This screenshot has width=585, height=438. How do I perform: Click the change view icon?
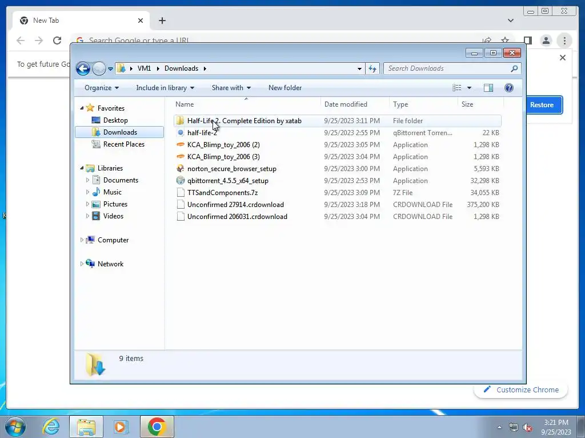coord(456,88)
